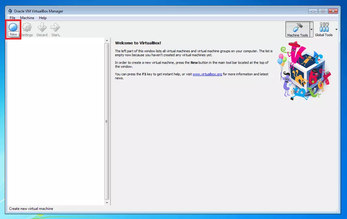The image size is (347, 219).
Task: Expand the Global Tools dropdown arrow
Action: (336, 29)
